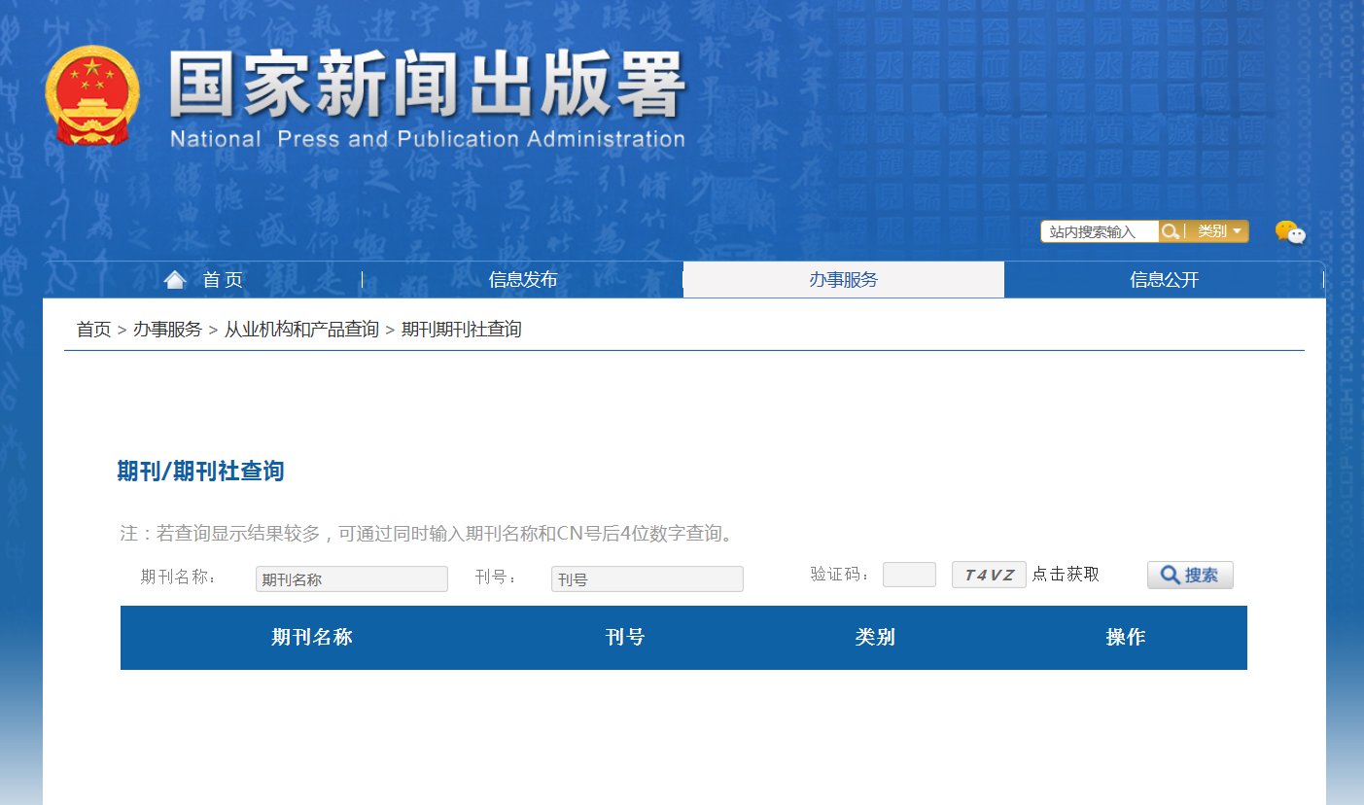This screenshot has height=805, width=1364.
Task: Go to 首页 in the breadcrumb
Action: coord(93,330)
